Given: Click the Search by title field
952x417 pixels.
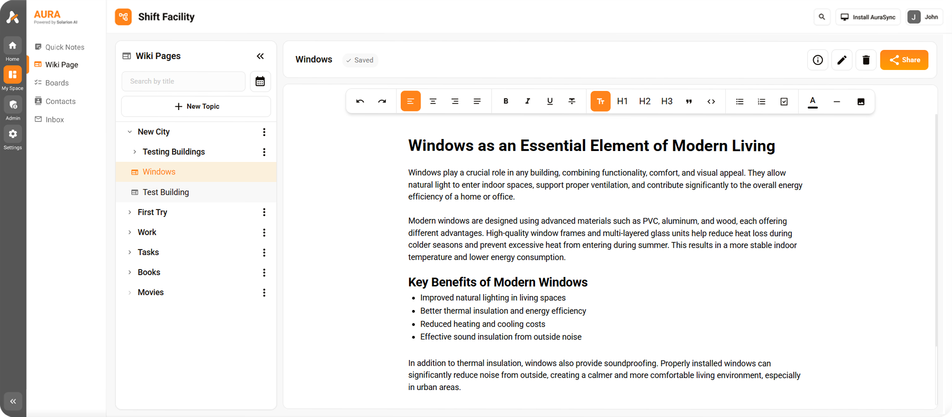Looking at the screenshot, I should [x=183, y=81].
